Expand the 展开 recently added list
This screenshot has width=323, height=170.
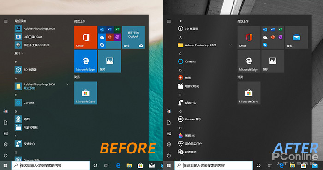pyautogui.click(x=19, y=53)
